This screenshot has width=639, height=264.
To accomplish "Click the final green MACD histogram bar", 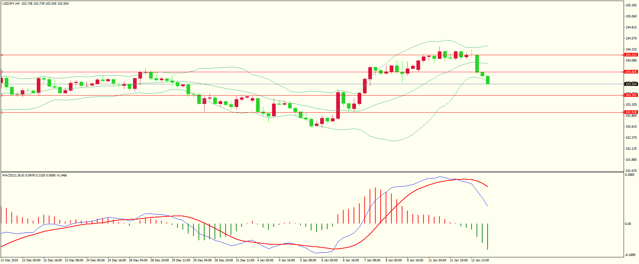I will pyautogui.click(x=488, y=236).
